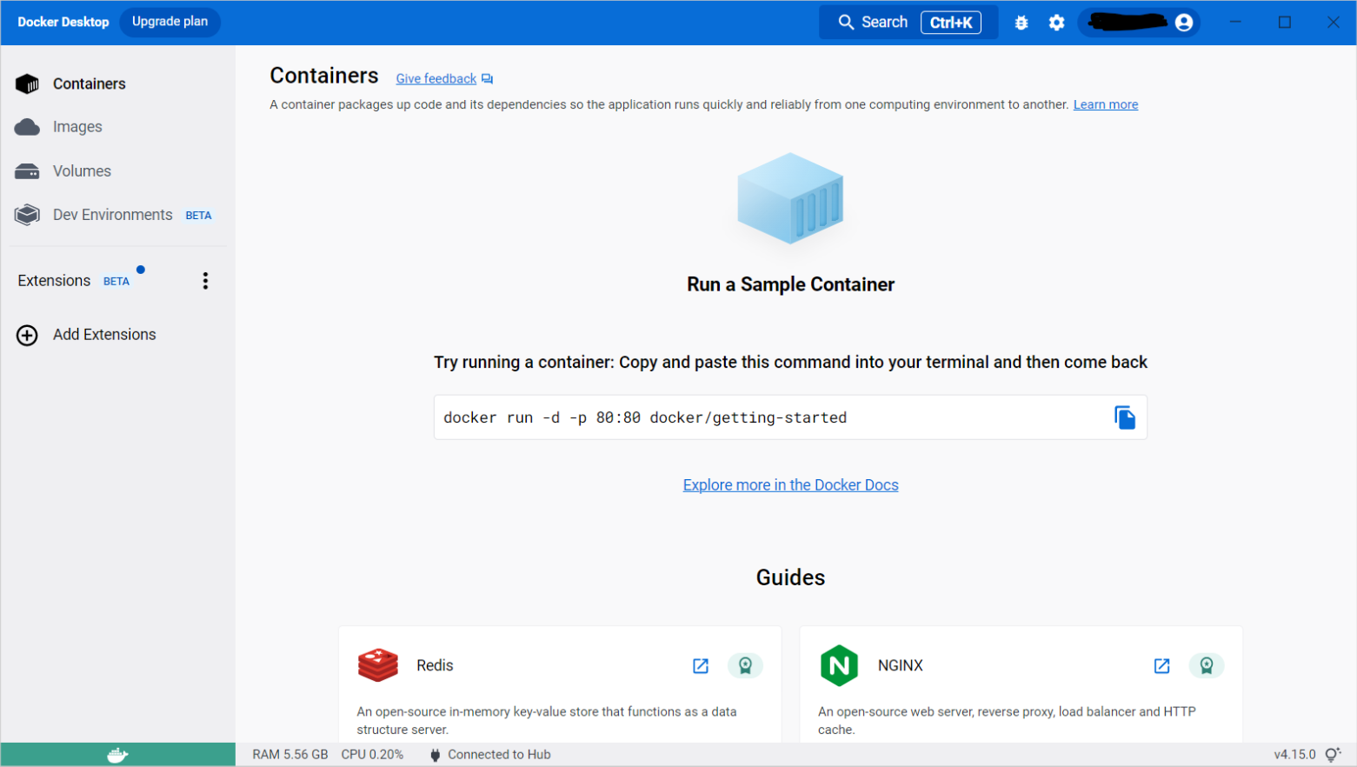Click the v4.15.0 version label
This screenshot has height=767, width=1357.
(1295, 755)
